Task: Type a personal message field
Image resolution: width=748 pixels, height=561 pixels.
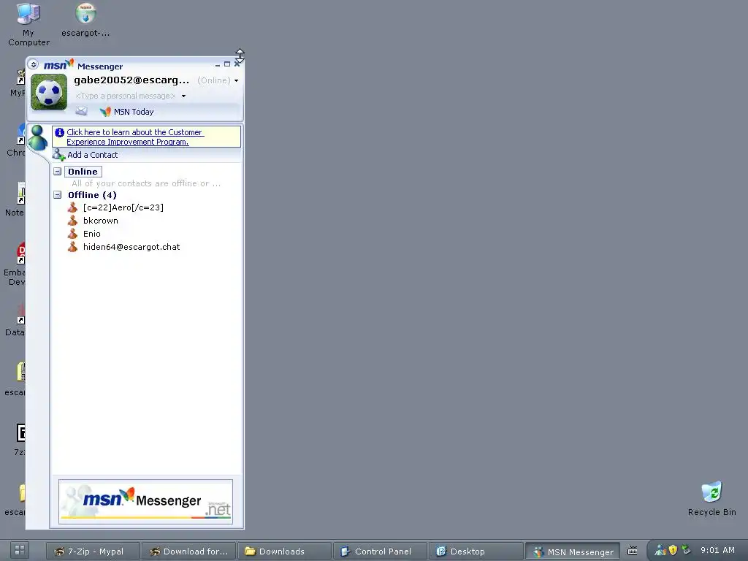Action: [x=126, y=96]
